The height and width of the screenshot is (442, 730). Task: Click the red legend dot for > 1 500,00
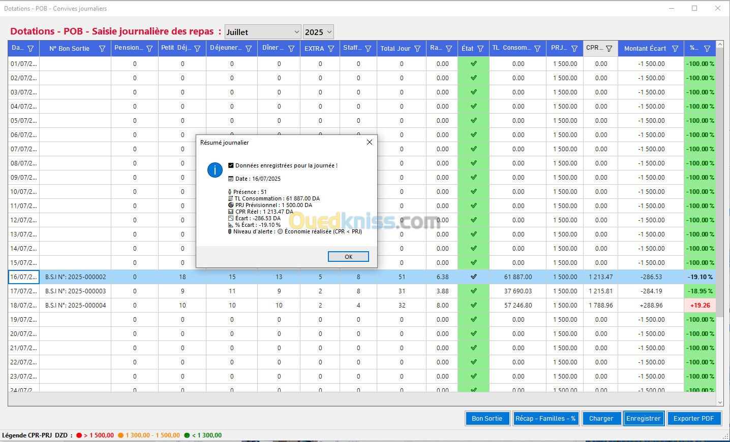79,435
